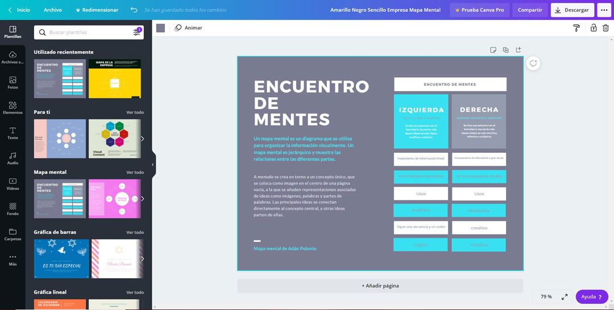614x310 pixels.
Task: Go back to Inicio
Action: click(19, 10)
